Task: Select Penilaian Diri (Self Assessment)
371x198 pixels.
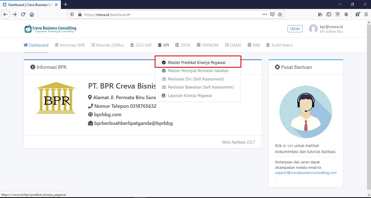Action: pos(198,79)
